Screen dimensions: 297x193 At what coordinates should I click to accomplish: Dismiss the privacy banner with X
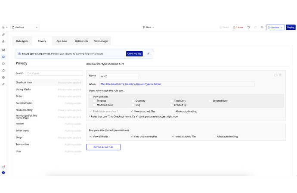148,54
